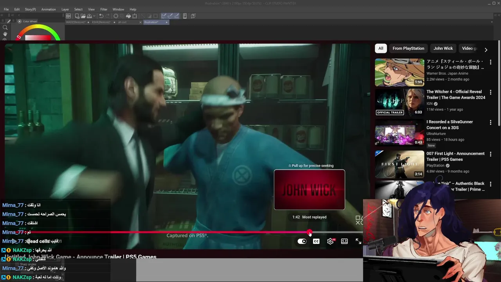Viewport: 501px width, 282px height.
Task: Open The Witcher 4 Official Reveal Trailer link
Action: (456, 94)
